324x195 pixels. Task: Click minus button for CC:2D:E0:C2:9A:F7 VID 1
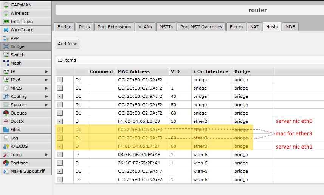click(60, 180)
